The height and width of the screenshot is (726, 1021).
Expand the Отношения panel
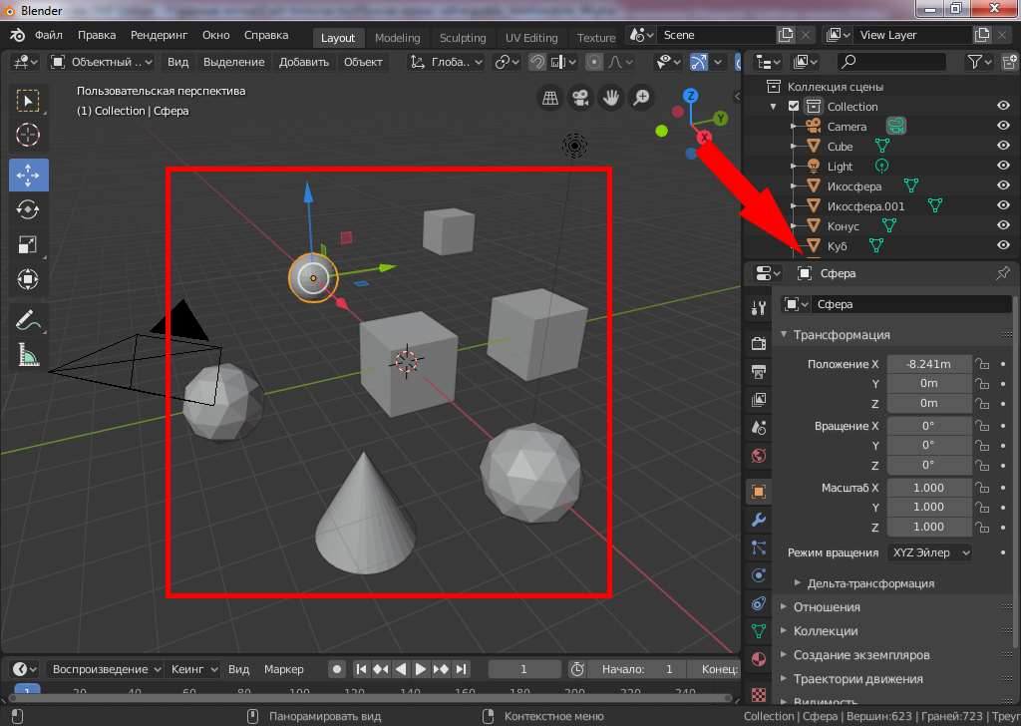[x=826, y=607]
